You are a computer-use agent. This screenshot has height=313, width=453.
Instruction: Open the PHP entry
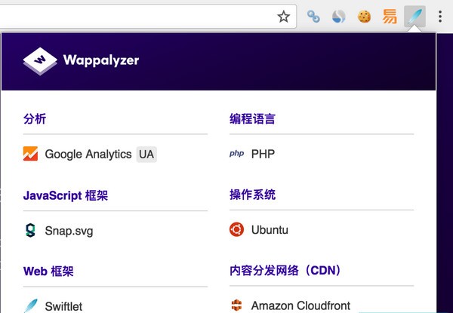coord(263,154)
